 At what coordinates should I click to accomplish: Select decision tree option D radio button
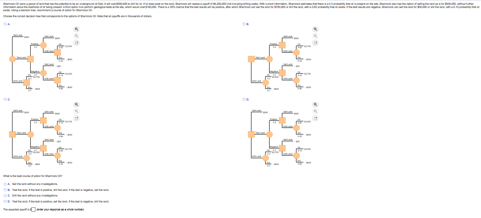pyautogui.click(x=243, y=99)
